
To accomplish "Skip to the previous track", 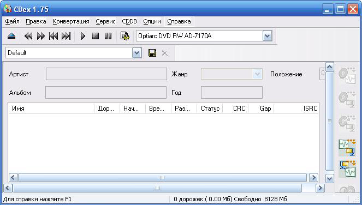I will pyautogui.click(x=54, y=36).
